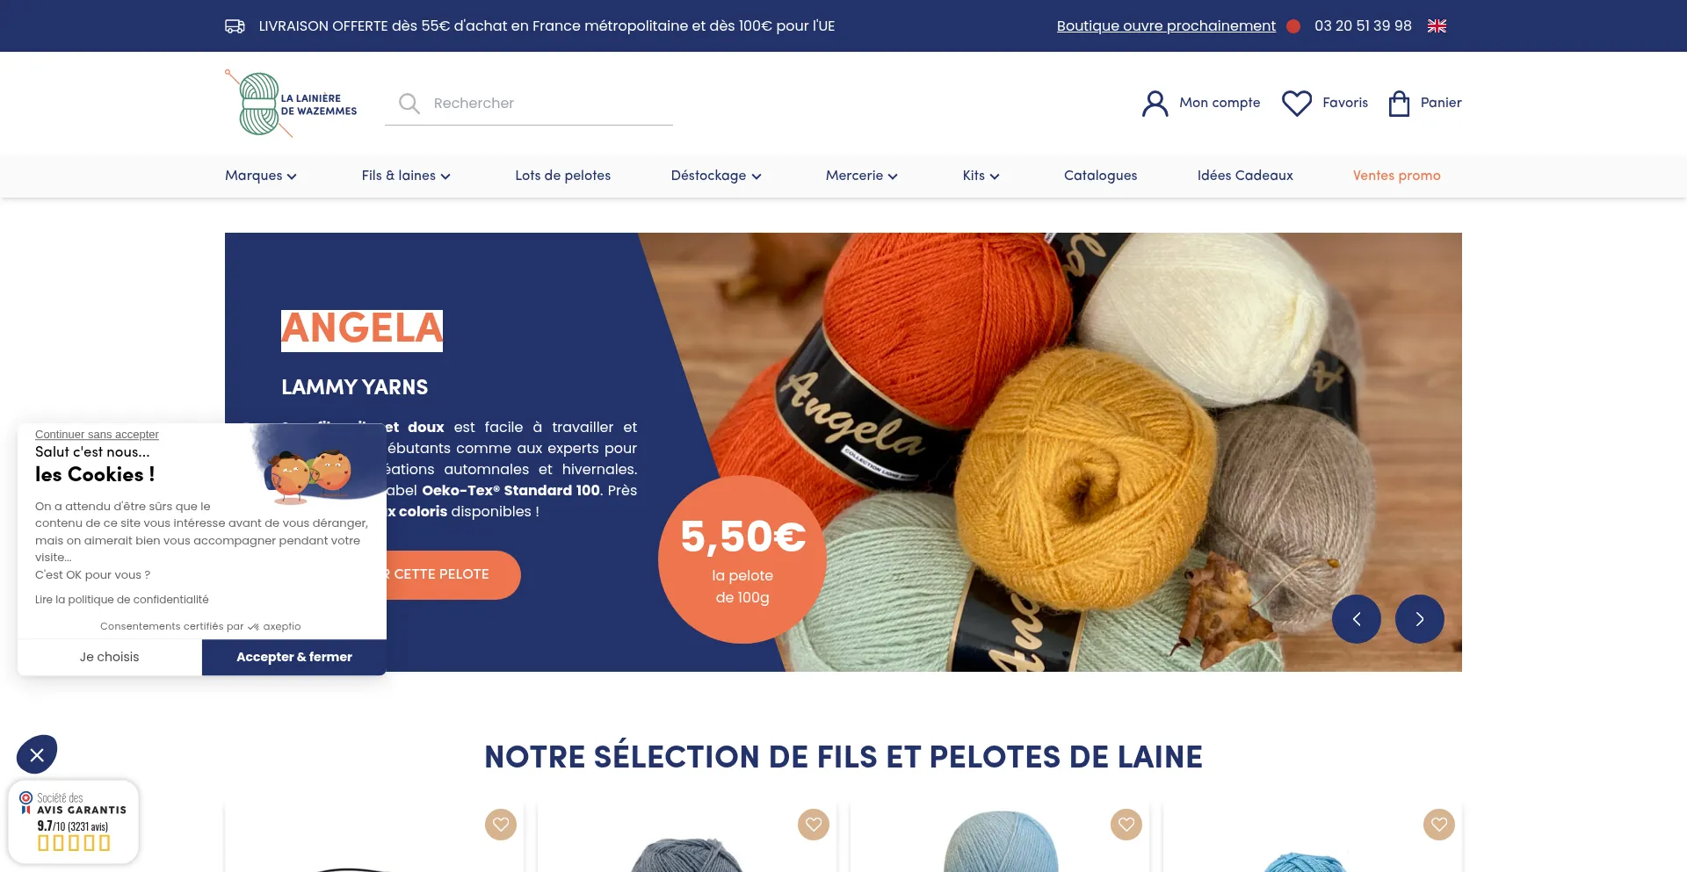This screenshot has height=872, width=1687.
Task: Favorite the light blue yarn product
Action: pyautogui.click(x=1126, y=825)
